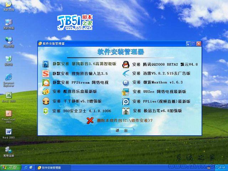Click 安装 极品五笔v6.8加强版 text
Screen dimensions: 228x171
click(157, 111)
